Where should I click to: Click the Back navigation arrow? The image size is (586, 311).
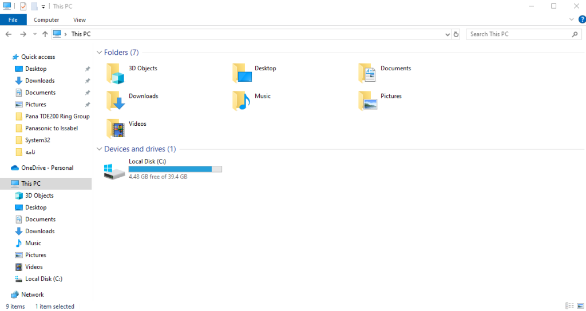coord(9,34)
